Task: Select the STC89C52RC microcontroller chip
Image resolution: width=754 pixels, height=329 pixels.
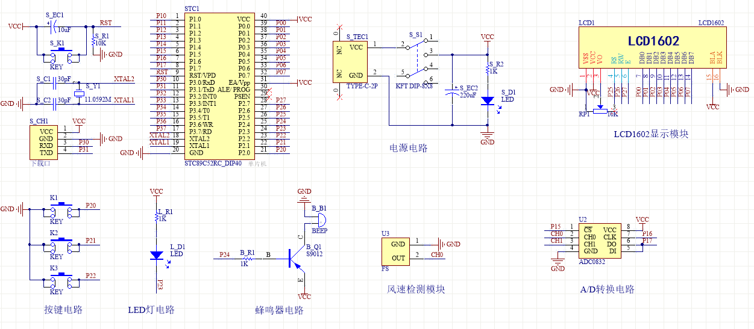Action: 219,85
